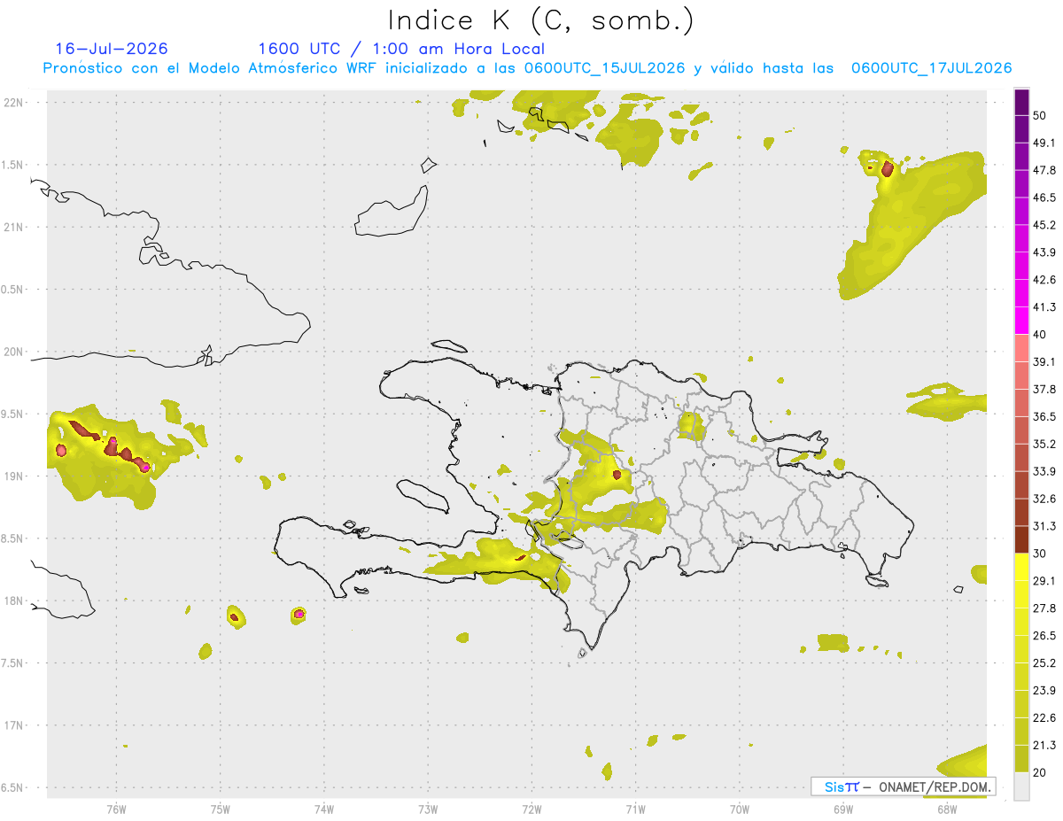Screen dimensions: 1063x821
Task: Click the Indice K chart title
Action: (x=541, y=19)
